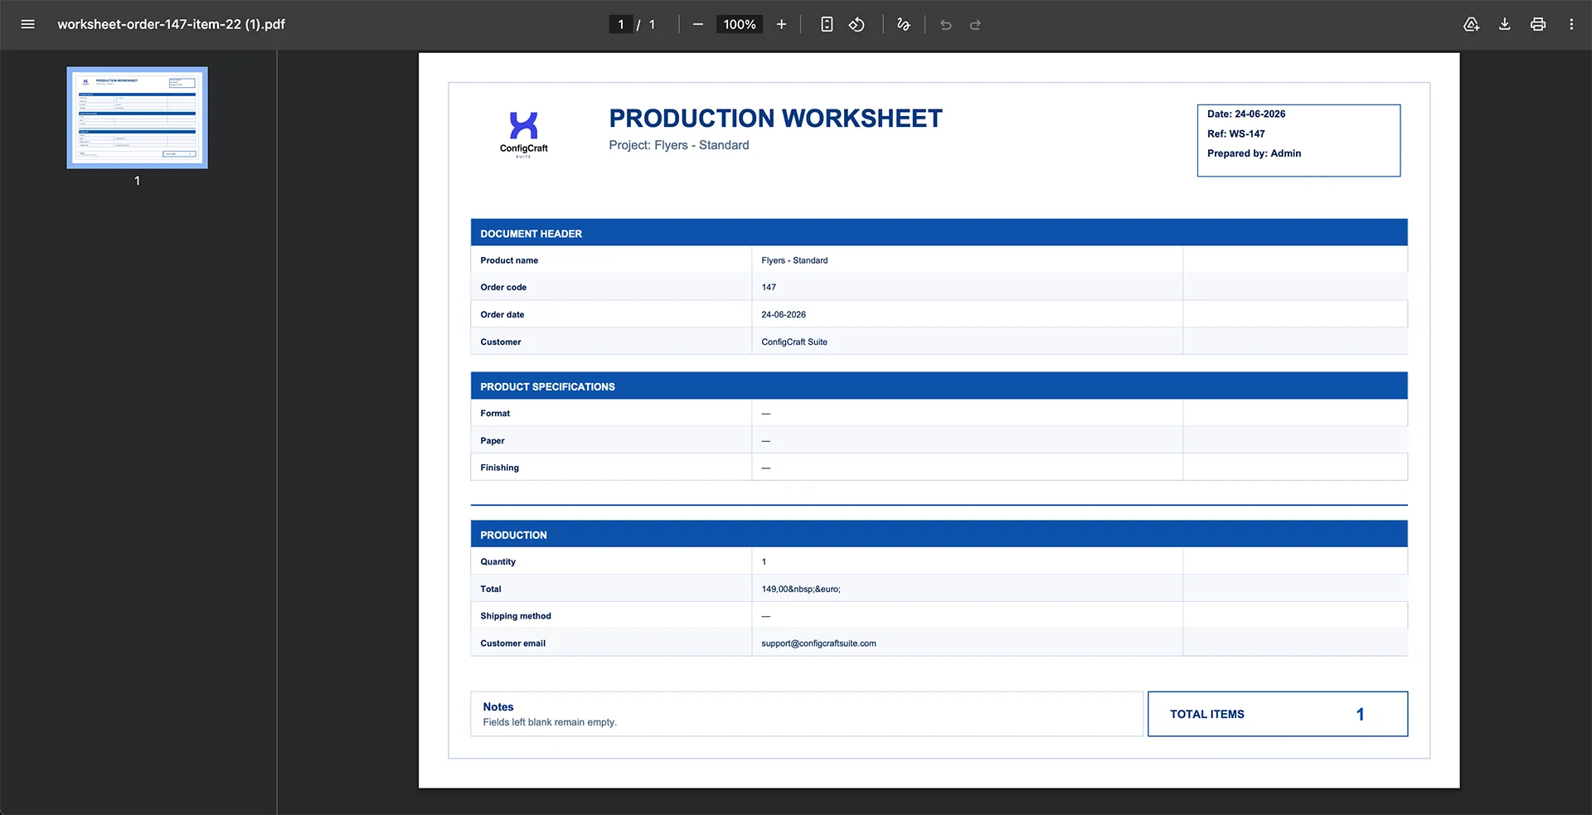This screenshot has height=815, width=1592.
Task: Click the Order date value 24-06-2026
Action: [x=784, y=314]
